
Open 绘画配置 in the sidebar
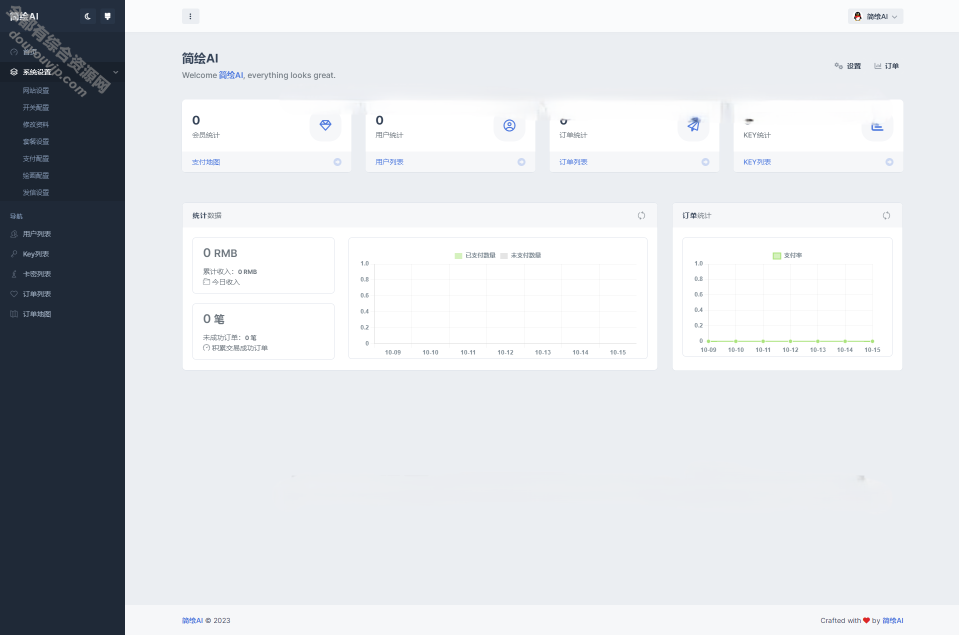pyautogui.click(x=36, y=175)
